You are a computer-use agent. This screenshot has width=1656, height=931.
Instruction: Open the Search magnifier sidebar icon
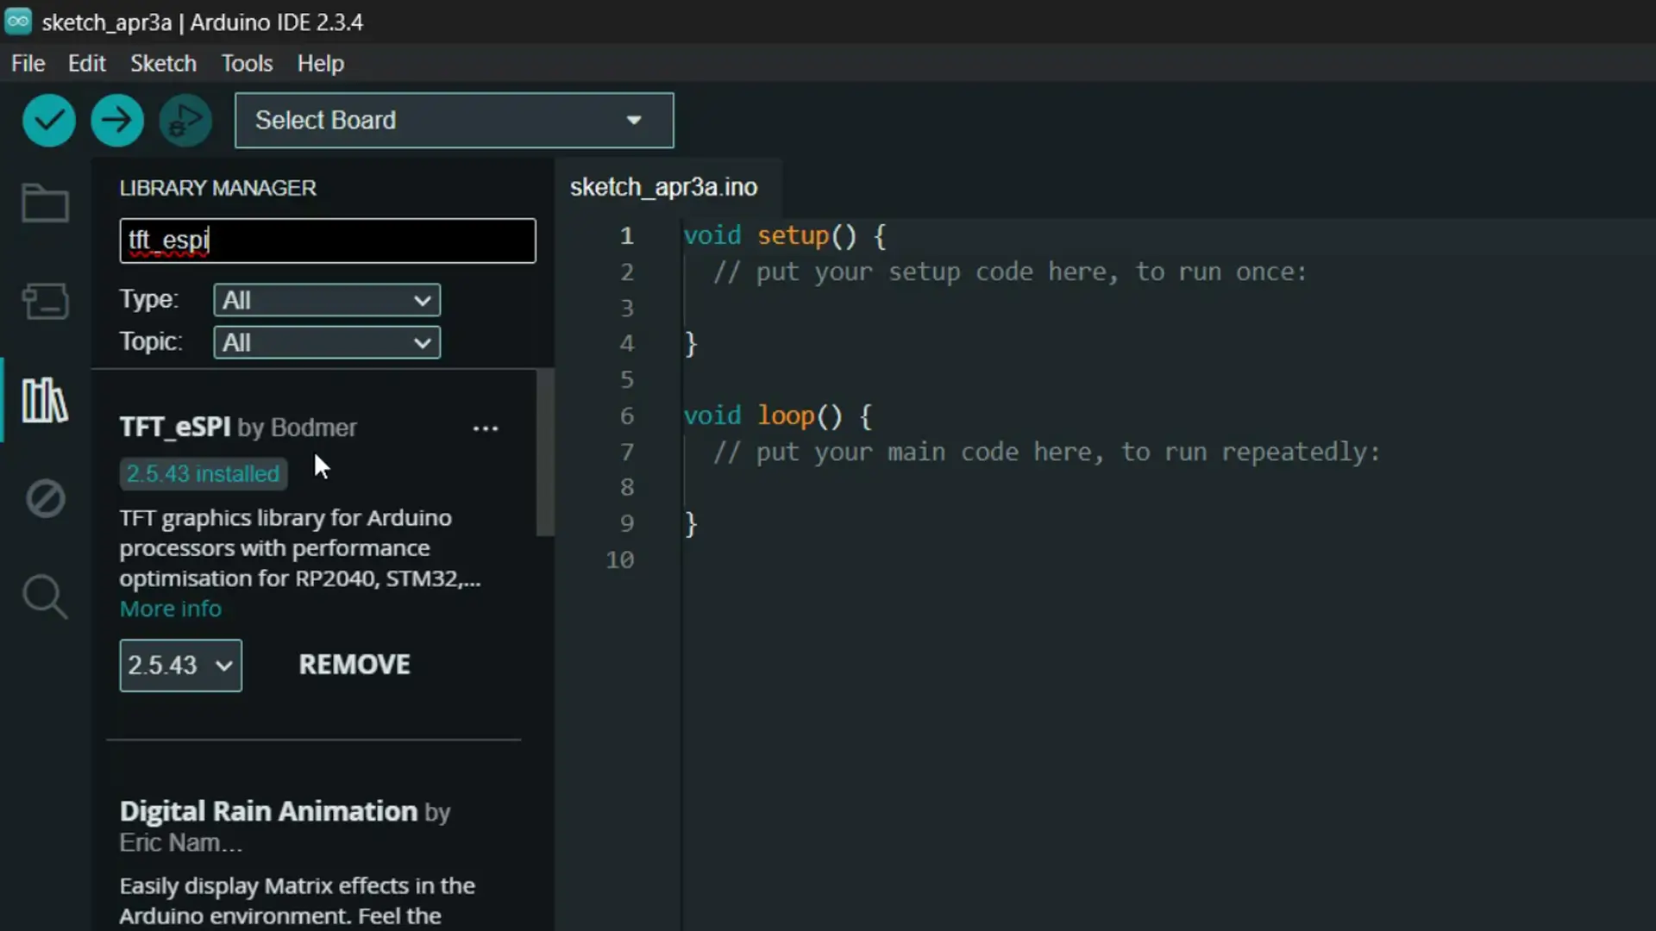[45, 597]
